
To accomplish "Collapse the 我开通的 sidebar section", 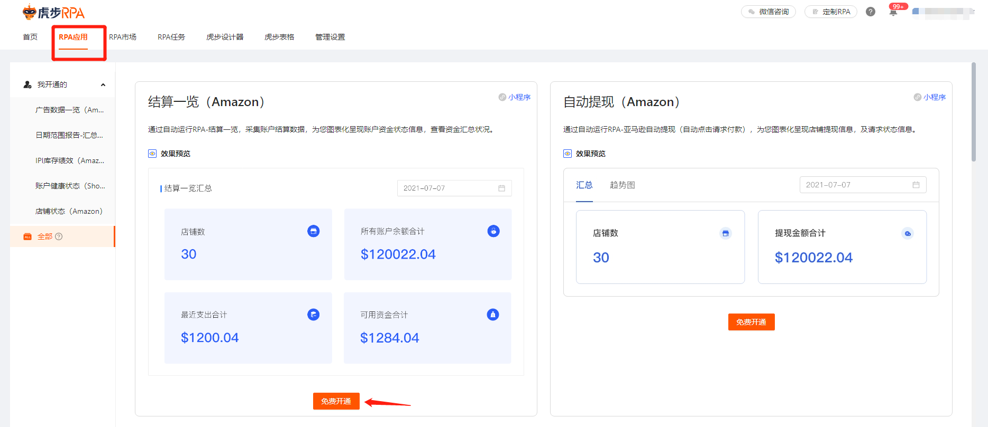I will [103, 85].
